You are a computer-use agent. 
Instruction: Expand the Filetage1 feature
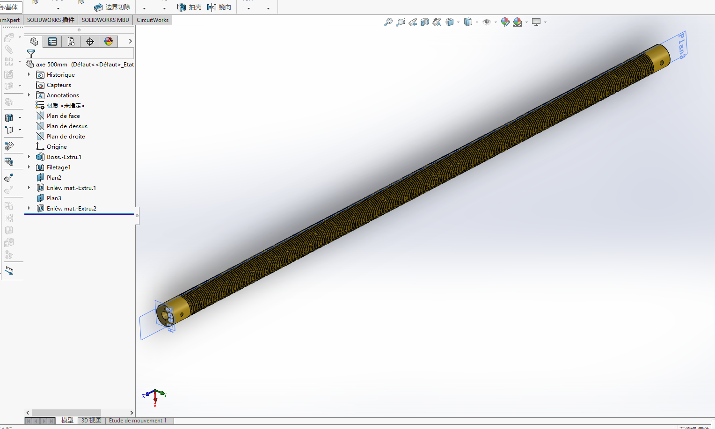(29, 167)
